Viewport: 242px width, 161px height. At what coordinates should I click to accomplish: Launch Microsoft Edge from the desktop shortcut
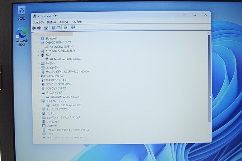(22, 37)
